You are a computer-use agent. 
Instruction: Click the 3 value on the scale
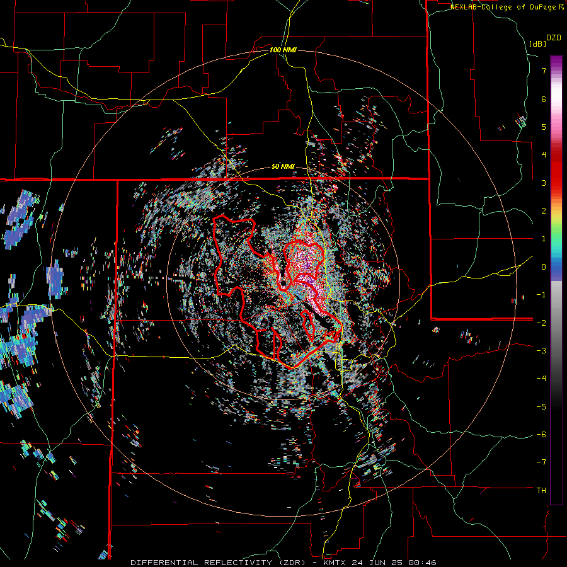click(x=544, y=183)
